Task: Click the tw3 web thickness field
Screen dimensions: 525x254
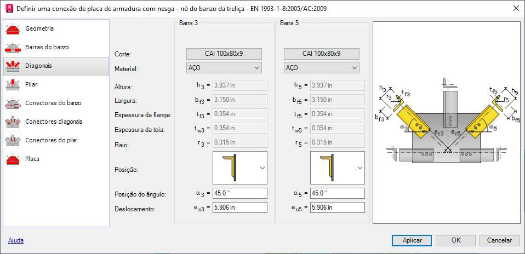Action: point(239,128)
